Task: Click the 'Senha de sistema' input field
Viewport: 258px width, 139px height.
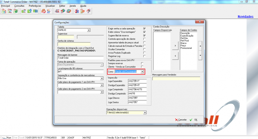Action: tap(74, 44)
